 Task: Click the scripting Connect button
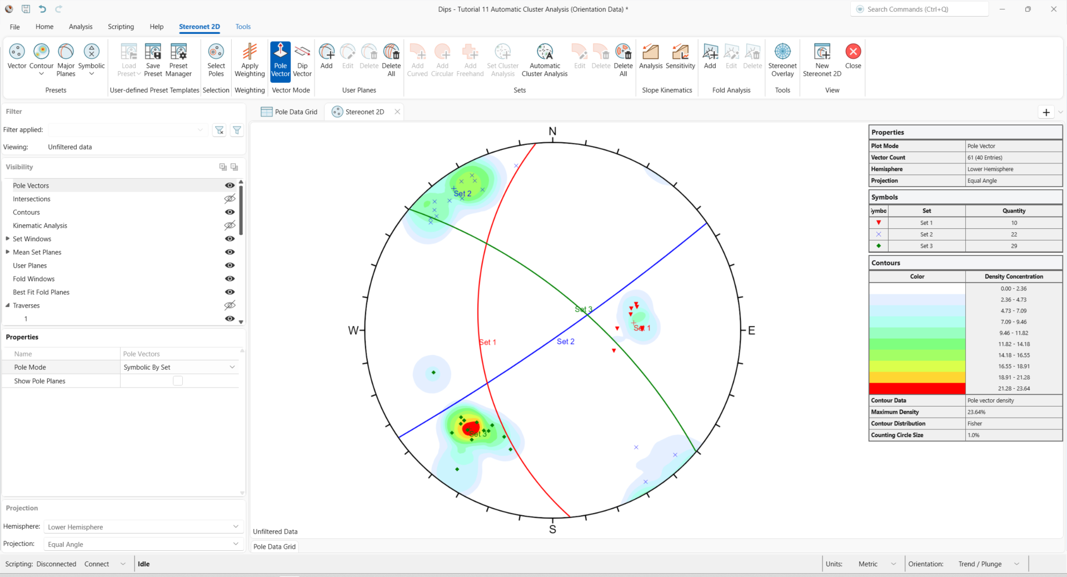97,564
